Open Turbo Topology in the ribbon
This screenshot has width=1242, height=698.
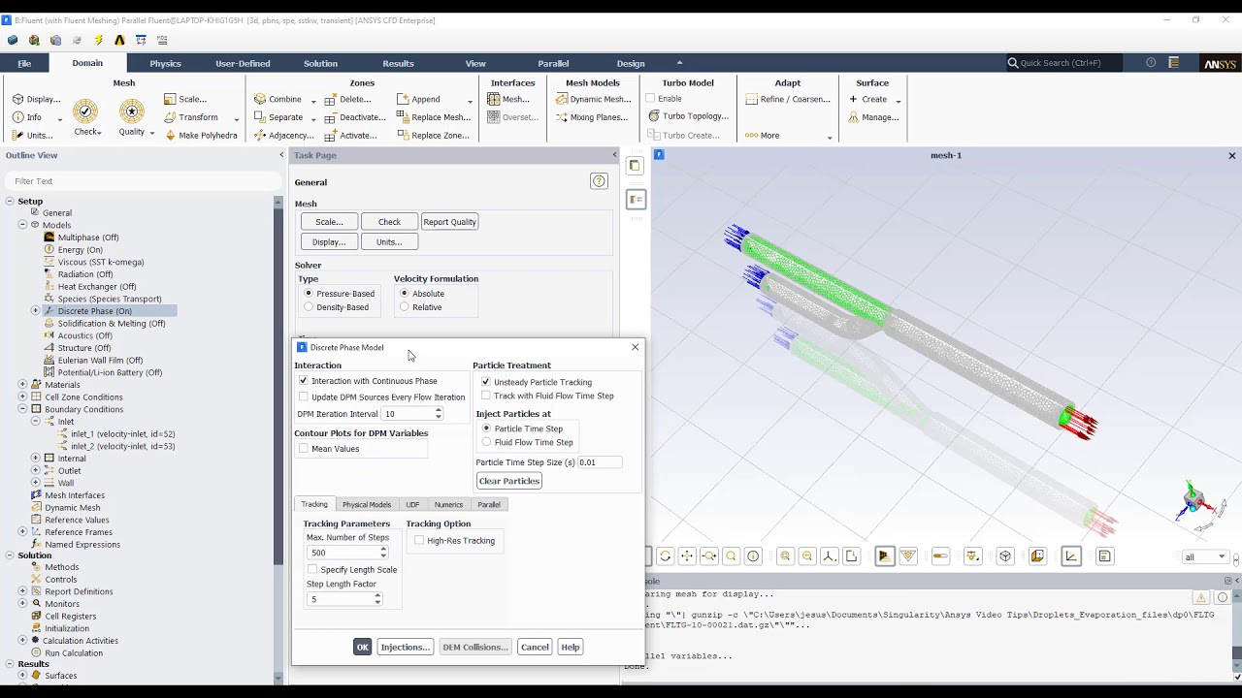point(688,116)
